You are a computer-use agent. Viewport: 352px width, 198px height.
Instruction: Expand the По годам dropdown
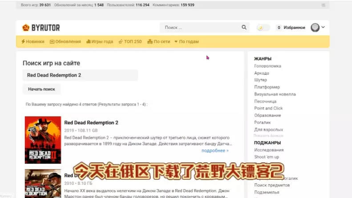(x=186, y=41)
